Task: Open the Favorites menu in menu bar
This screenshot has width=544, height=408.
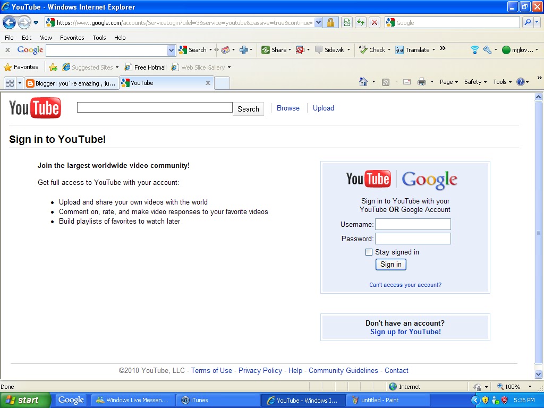Action: 72,38
